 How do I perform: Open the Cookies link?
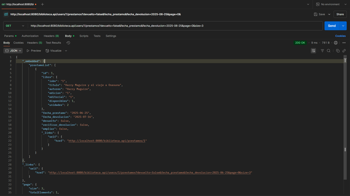(340, 36)
